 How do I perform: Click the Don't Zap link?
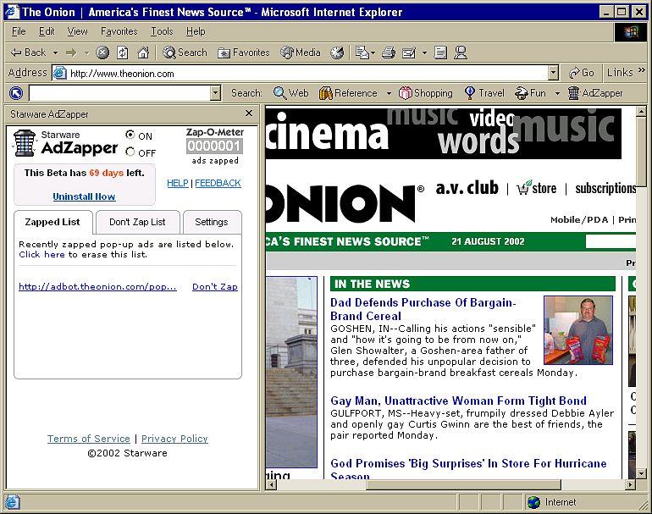pyautogui.click(x=215, y=286)
